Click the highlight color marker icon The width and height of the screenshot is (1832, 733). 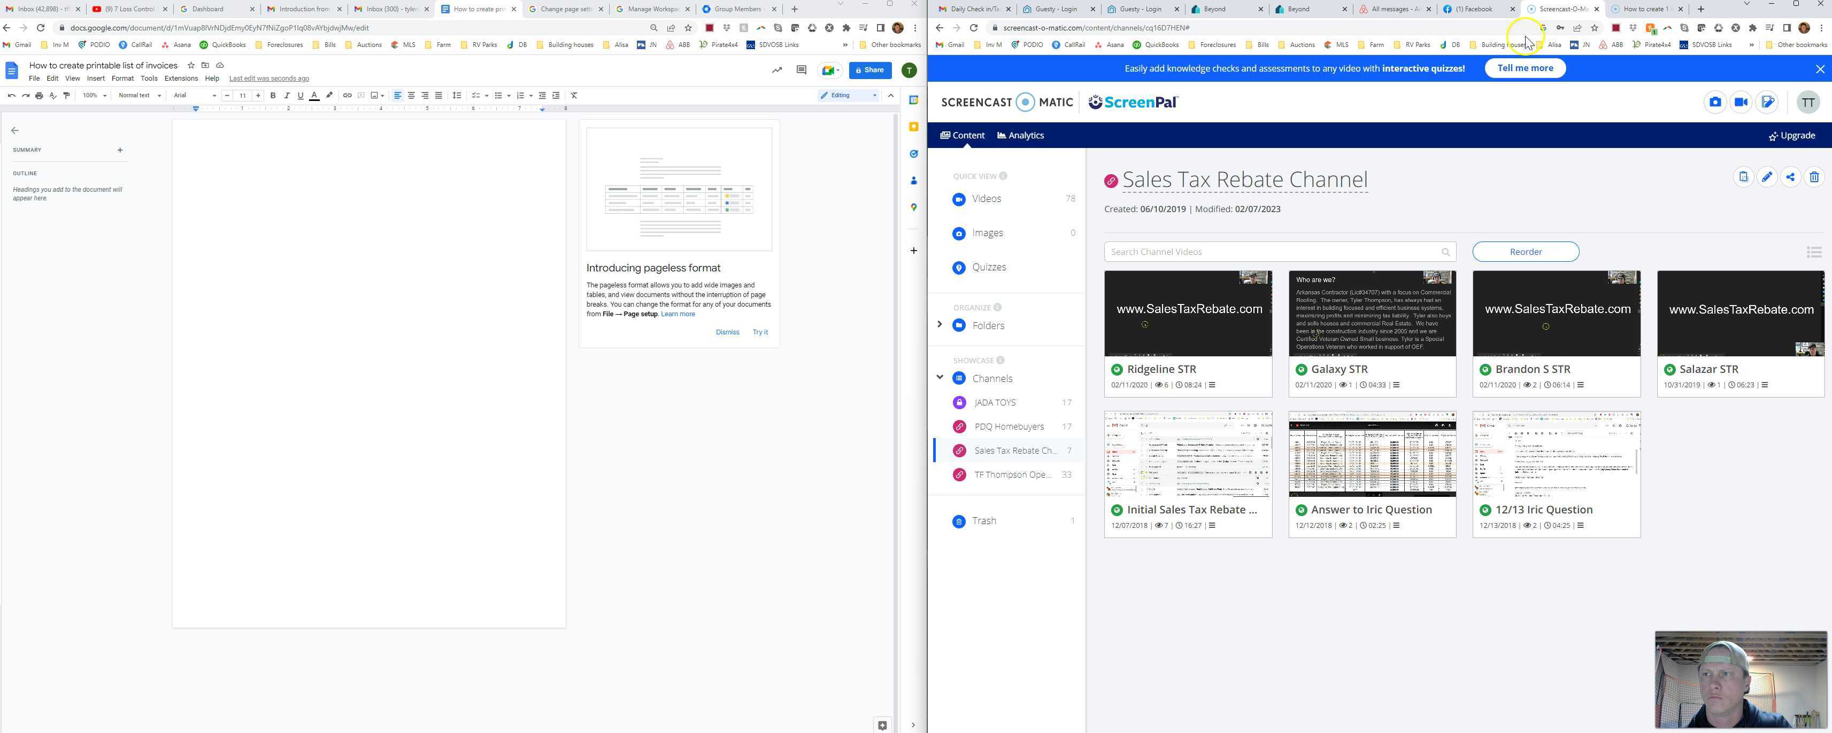click(x=329, y=95)
